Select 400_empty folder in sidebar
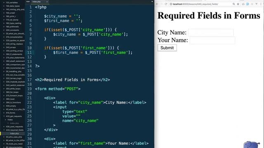264x148 pixels. point(11,106)
